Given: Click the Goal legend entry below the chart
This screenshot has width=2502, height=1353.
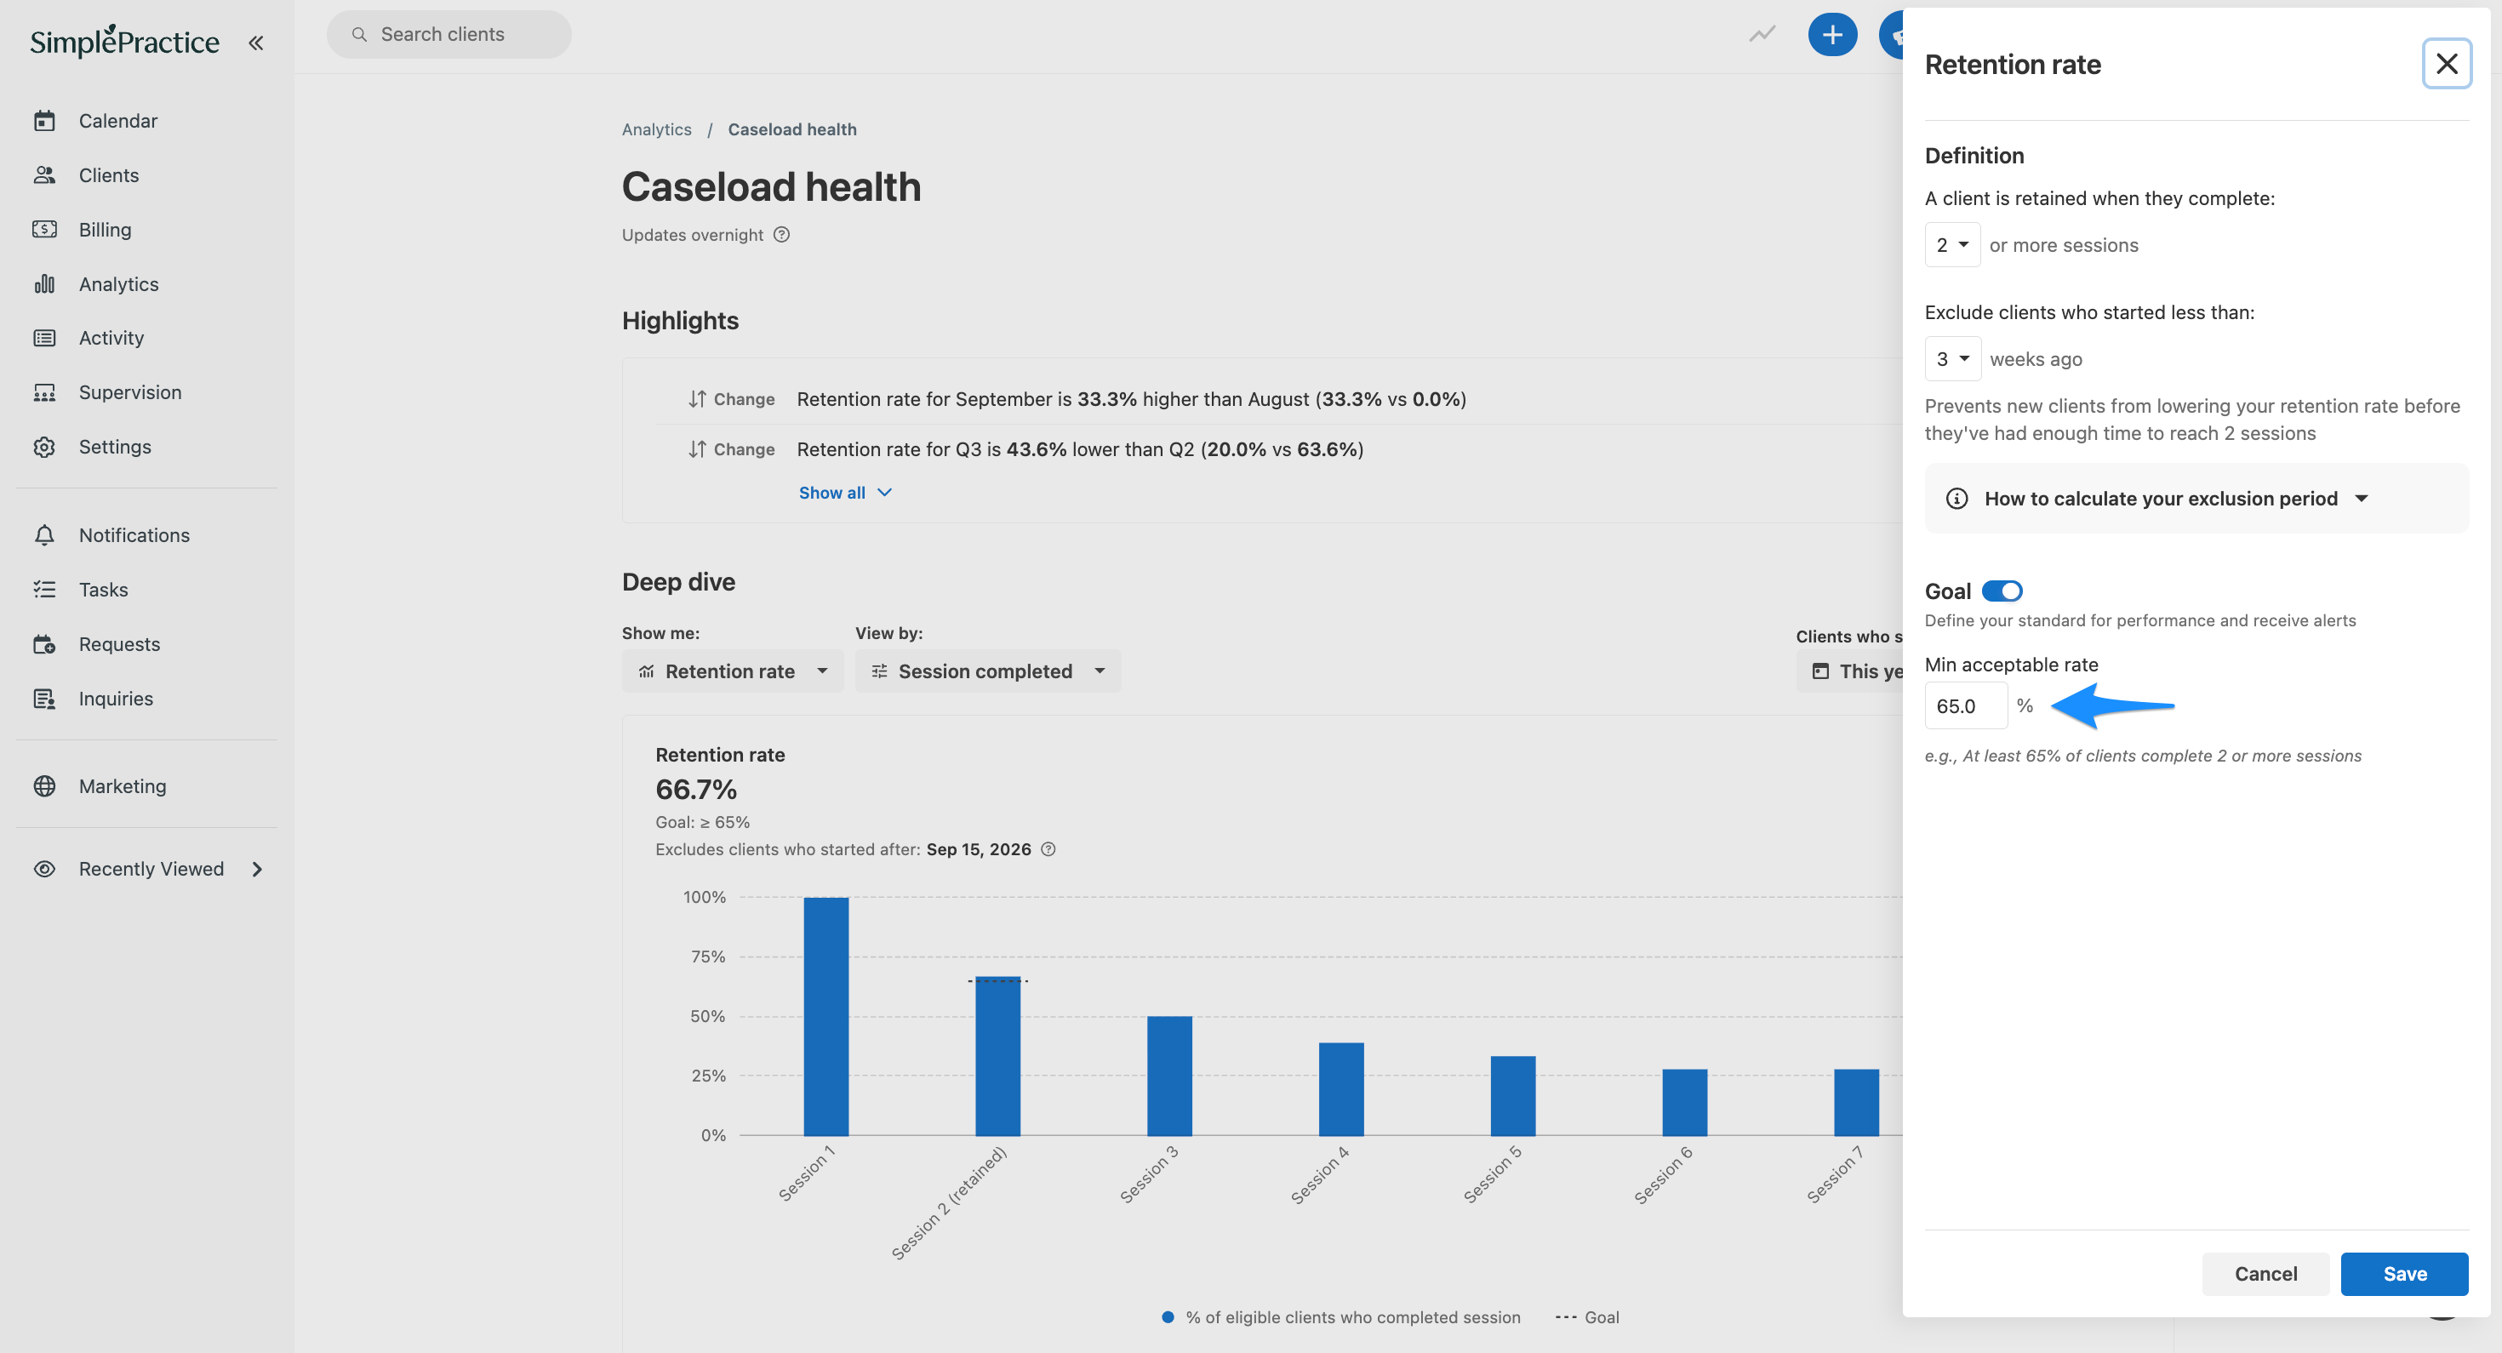Looking at the screenshot, I should (x=1587, y=1317).
